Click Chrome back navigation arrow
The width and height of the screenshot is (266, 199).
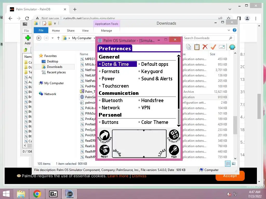10,18
